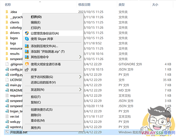Click the 开始测速.bat file icon

pos(7,133)
